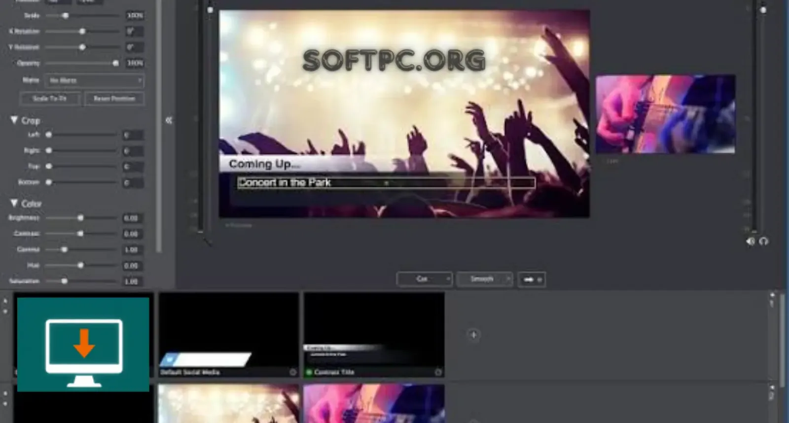Collapse the Crop section triangle
The image size is (789, 423).
[14, 120]
